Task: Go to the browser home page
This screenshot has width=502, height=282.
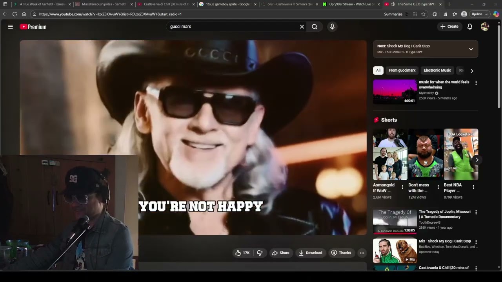Action: (x=24, y=14)
